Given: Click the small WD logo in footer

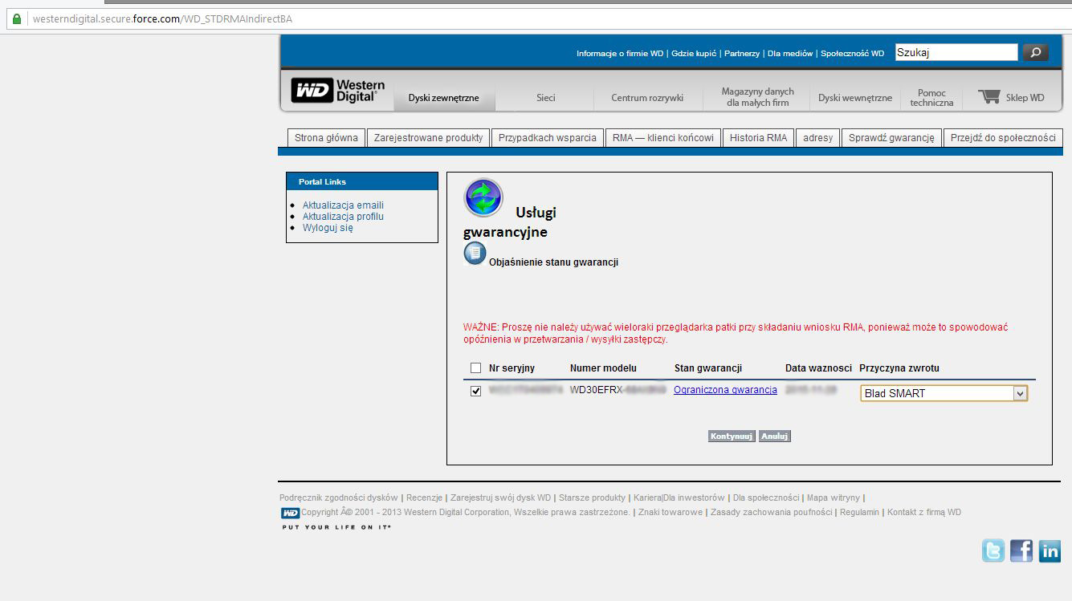Looking at the screenshot, I should pos(290,513).
